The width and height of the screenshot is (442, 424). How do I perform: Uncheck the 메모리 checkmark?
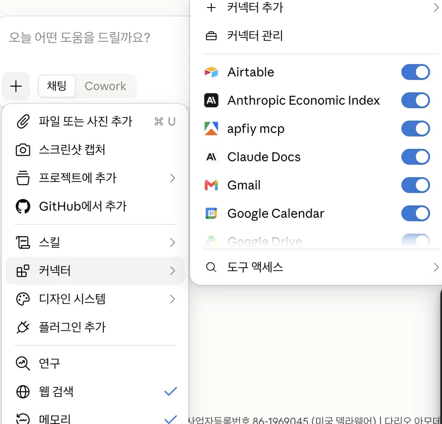coord(171,419)
